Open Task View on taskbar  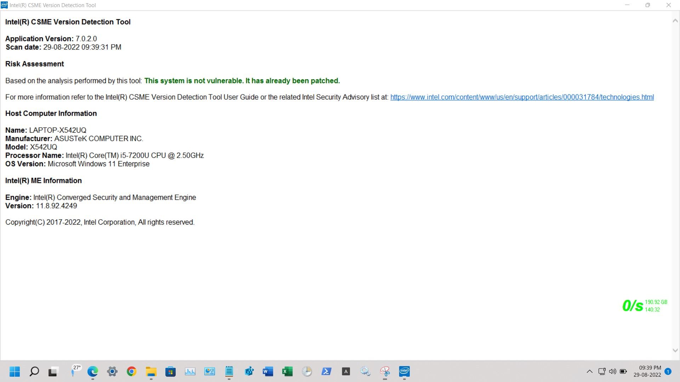tap(53, 372)
